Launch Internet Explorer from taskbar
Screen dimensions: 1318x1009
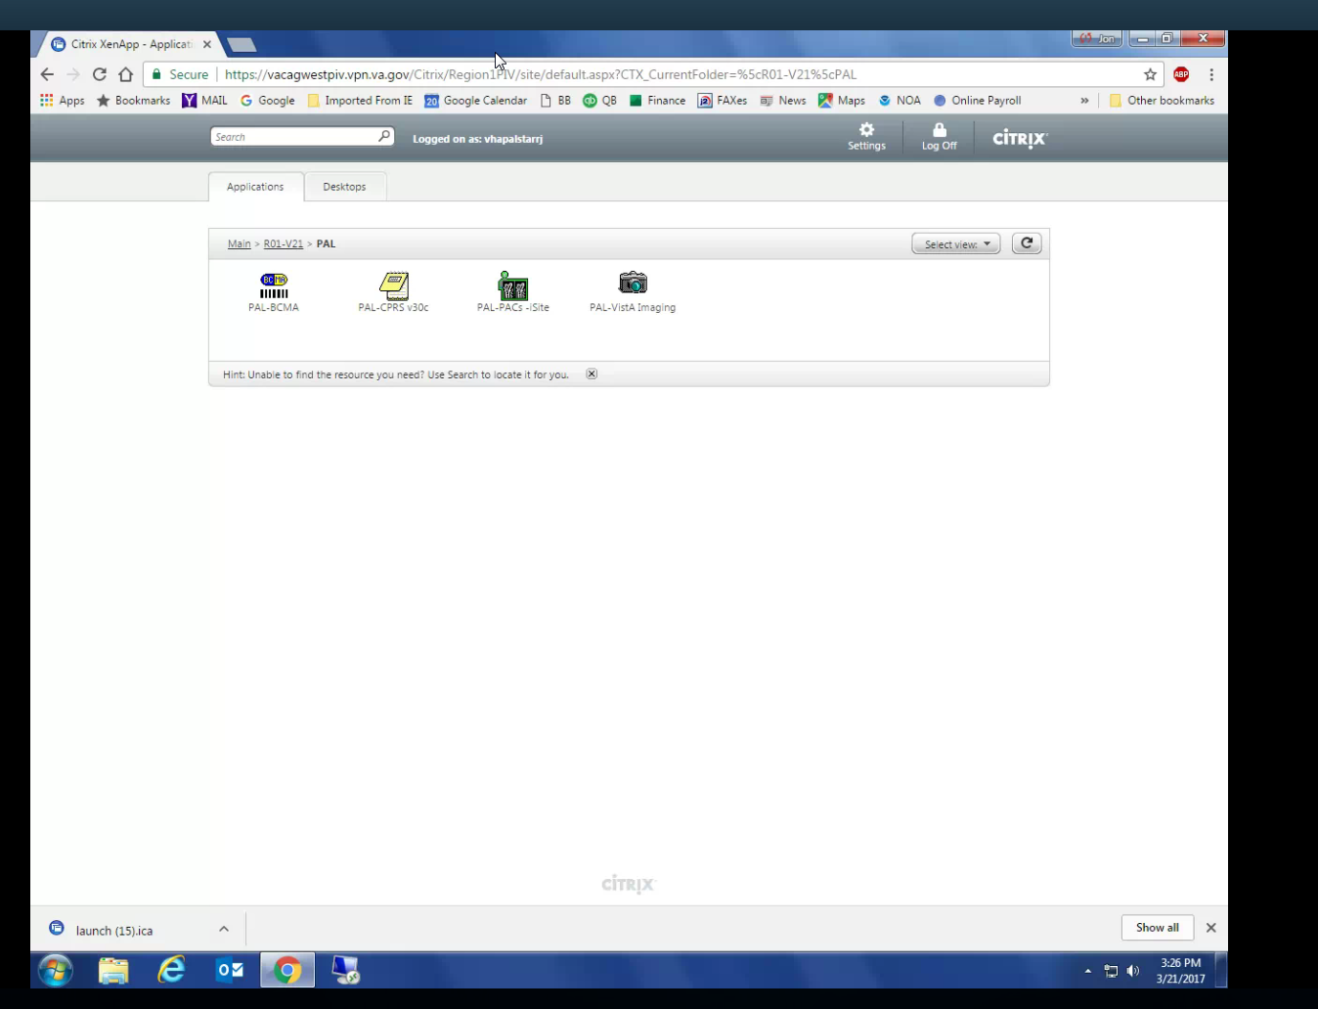[x=172, y=971]
